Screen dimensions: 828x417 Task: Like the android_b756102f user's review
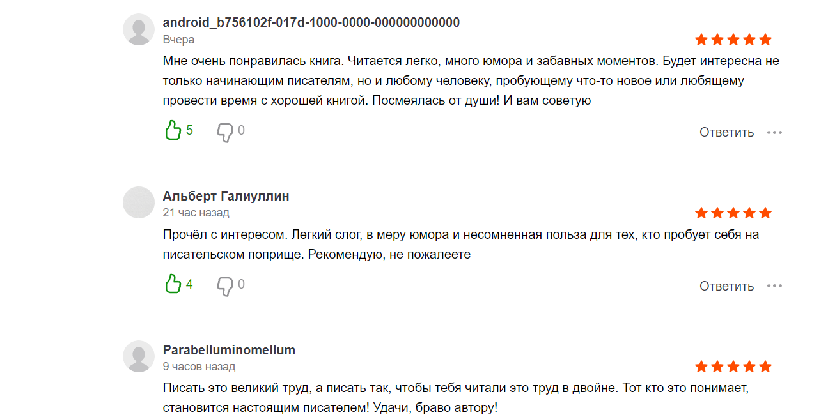(x=173, y=131)
